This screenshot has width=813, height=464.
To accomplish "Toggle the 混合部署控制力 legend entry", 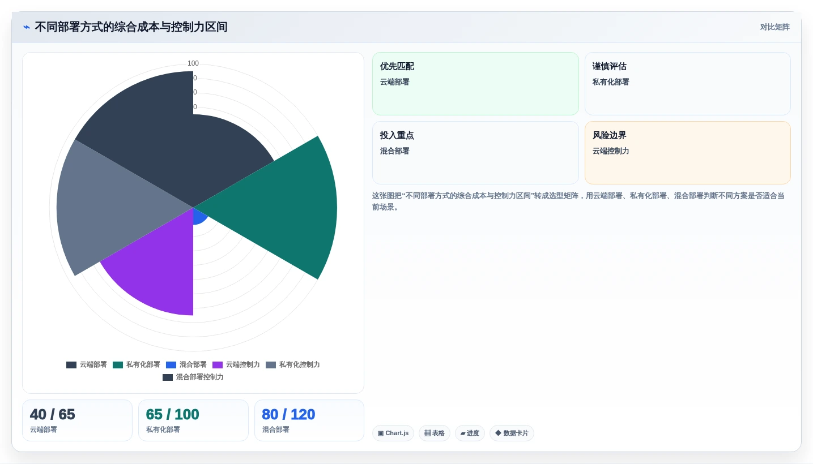I will [x=193, y=377].
